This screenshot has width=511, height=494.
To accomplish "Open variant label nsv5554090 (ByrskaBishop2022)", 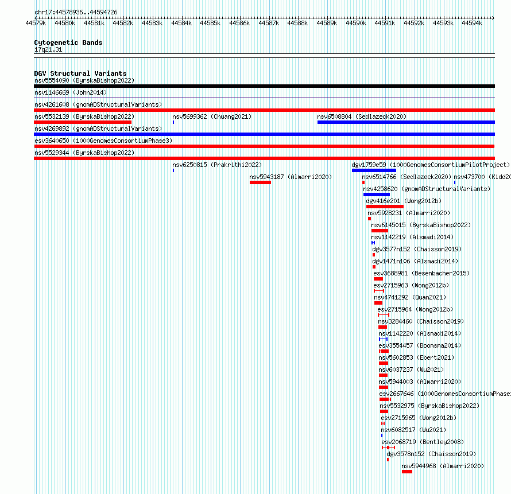I will (84, 80).
